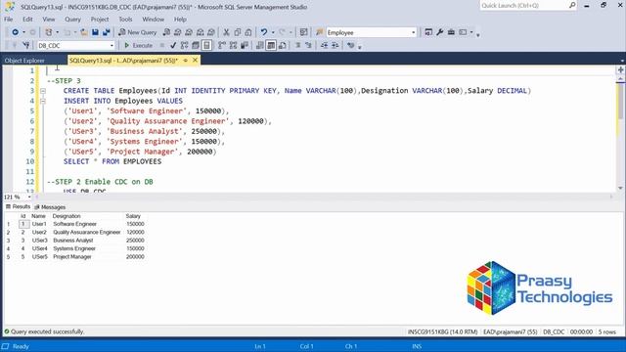Open the document tab list dropdown
This screenshot has width=626, height=352.
click(622, 61)
